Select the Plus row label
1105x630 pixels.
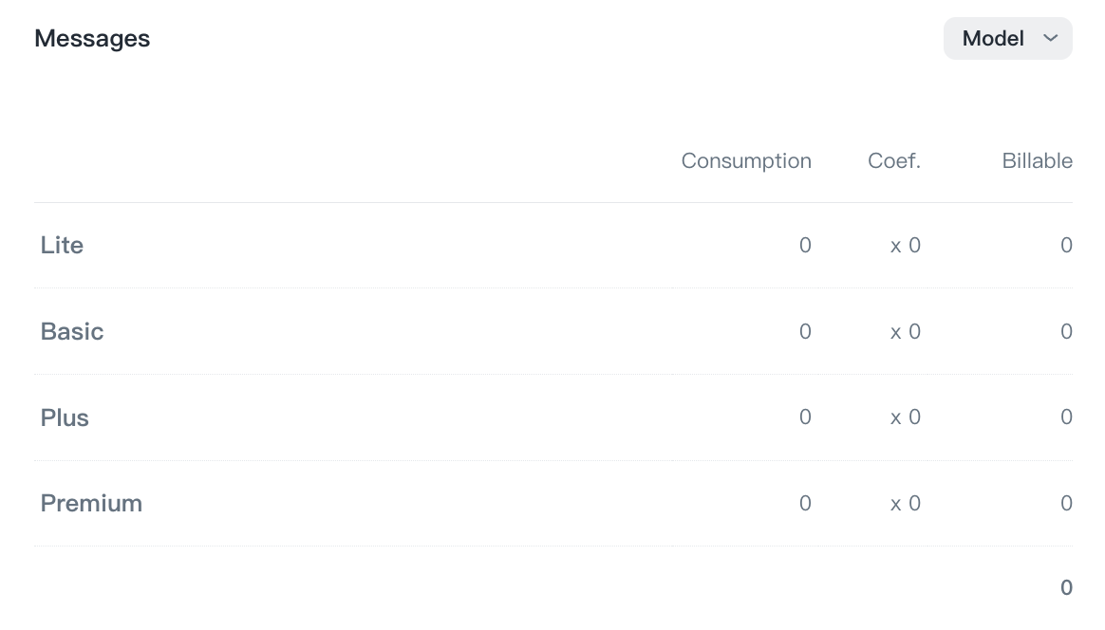pos(65,418)
